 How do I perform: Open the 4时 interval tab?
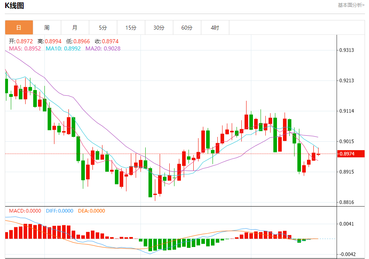click(x=215, y=28)
